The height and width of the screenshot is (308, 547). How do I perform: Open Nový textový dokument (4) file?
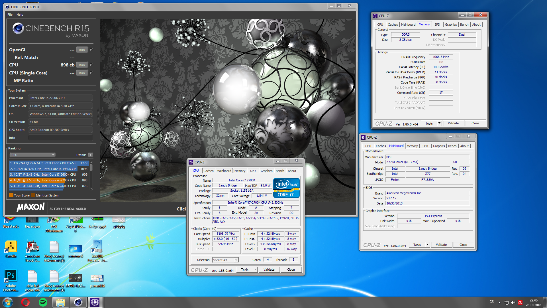(x=54, y=281)
